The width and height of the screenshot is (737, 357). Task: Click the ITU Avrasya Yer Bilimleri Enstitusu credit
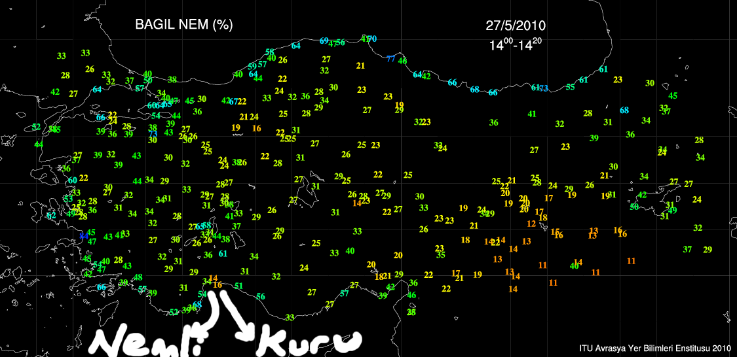(x=655, y=348)
